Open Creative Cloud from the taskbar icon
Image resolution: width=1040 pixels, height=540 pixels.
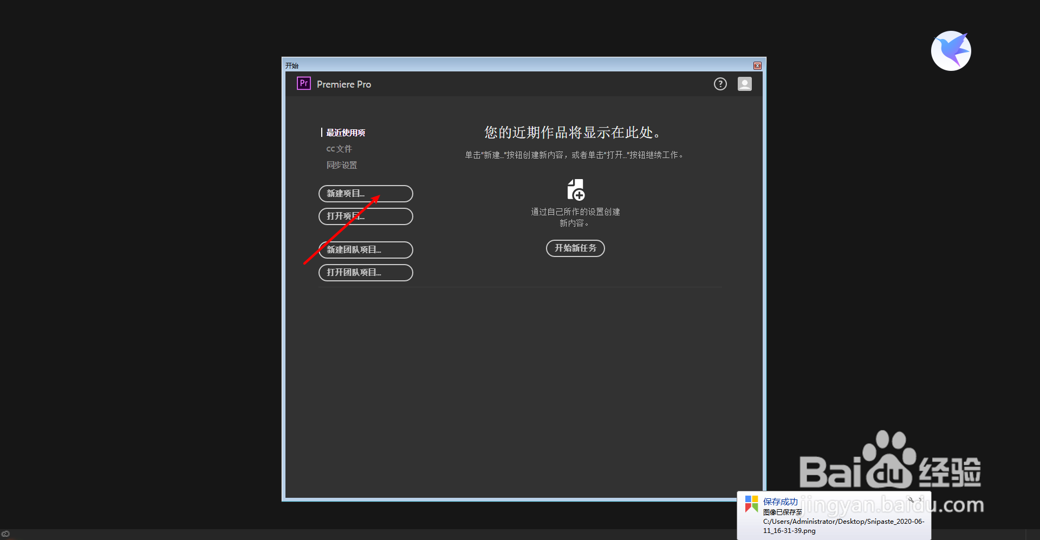(6, 534)
